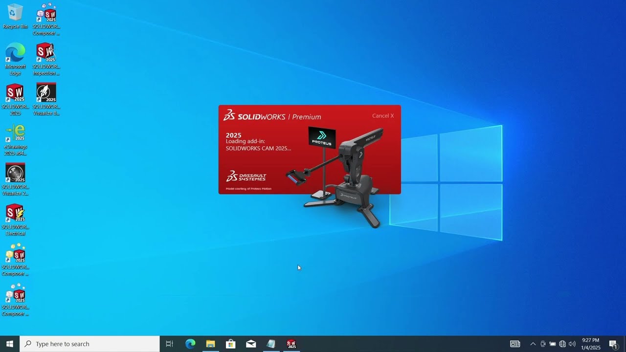Open the volume control tray icon
This screenshot has width=626, height=352.
click(x=572, y=344)
